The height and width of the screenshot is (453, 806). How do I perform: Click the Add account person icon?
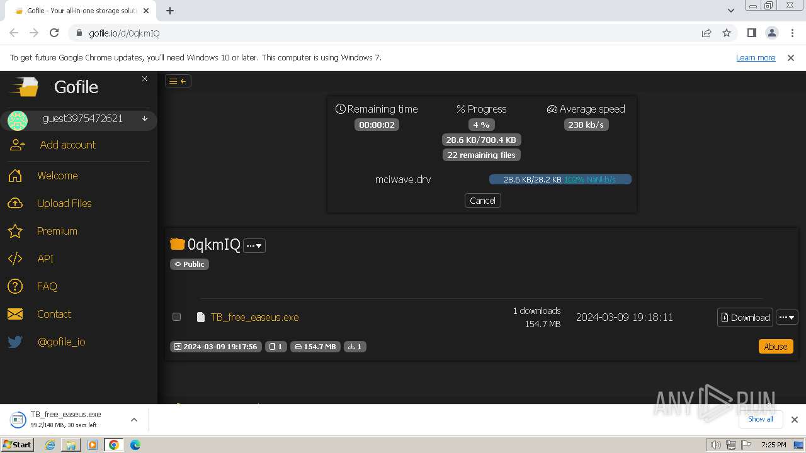tap(17, 145)
